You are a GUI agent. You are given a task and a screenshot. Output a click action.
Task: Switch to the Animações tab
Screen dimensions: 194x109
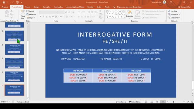point(58,7)
